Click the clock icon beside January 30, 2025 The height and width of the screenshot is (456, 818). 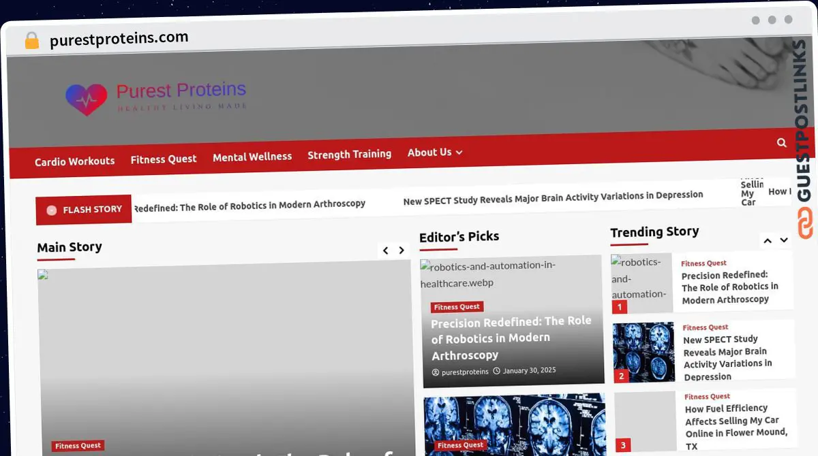pyautogui.click(x=498, y=371)
